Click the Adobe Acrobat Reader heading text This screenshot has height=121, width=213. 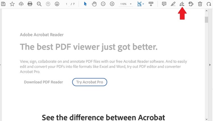pyautogui.click(x=42, y=35)
